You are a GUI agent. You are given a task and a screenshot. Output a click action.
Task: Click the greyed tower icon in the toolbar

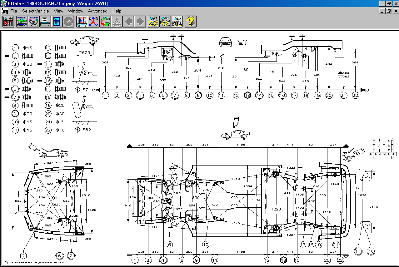(x=117, y=22)
